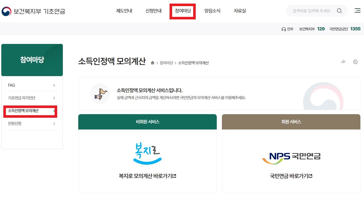The image size is (364, 201).
Task: Expand the 소득인정액 모의계산 sidebar chevron
Action: tap(54, 111)
